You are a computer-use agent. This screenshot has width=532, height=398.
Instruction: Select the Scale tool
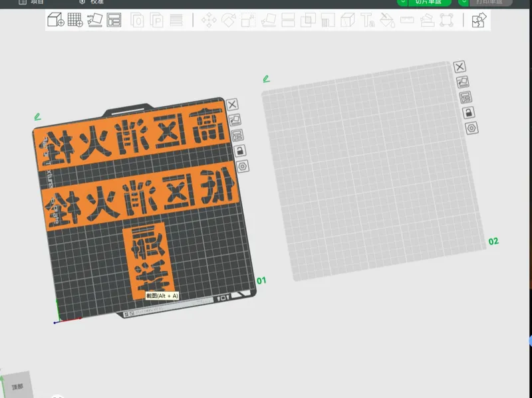248,21
